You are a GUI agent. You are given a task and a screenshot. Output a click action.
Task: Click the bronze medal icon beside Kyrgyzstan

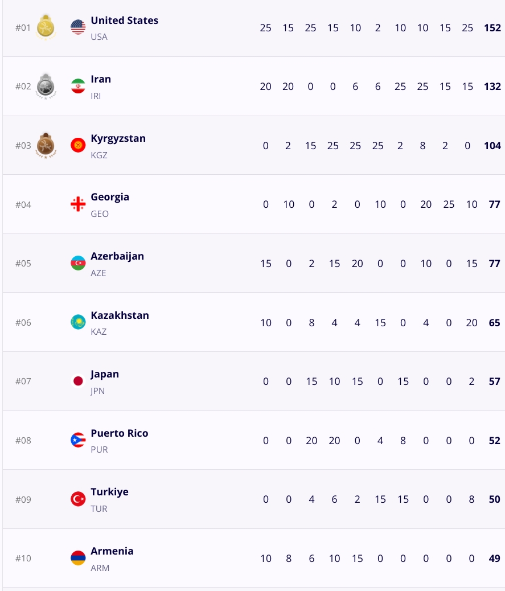[46, 146]
